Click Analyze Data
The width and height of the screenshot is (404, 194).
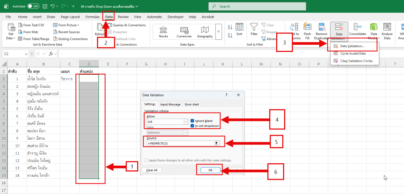[x=387, y=31]
